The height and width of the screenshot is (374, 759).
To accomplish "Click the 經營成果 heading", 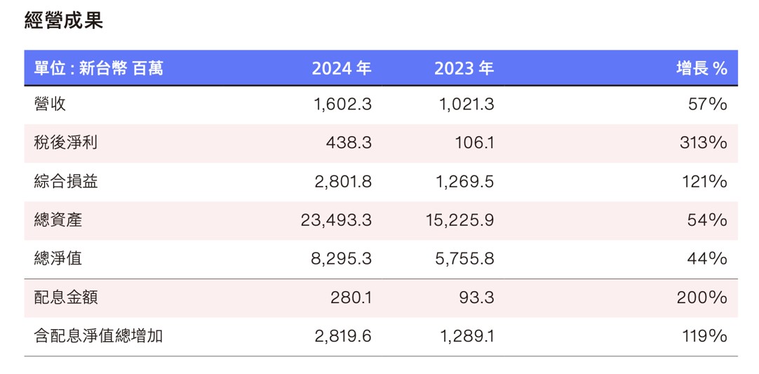I will 63,20.
